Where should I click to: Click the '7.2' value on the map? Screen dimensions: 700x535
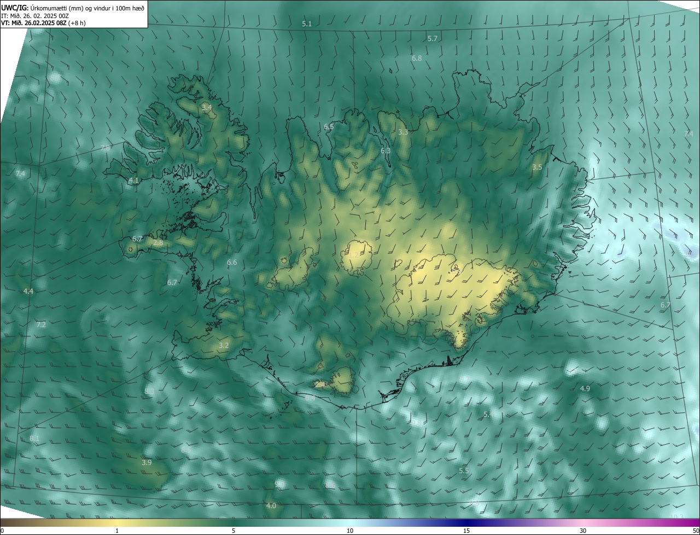(x=41, y=324)
